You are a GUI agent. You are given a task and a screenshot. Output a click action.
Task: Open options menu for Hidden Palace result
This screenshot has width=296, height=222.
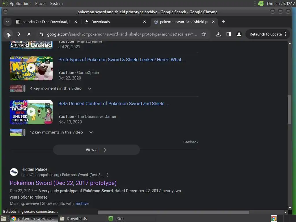(x=107, y=175)
